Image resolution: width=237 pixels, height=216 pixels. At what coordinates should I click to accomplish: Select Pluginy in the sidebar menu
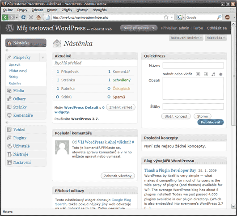pyautogui.click(x=20, y=138)
